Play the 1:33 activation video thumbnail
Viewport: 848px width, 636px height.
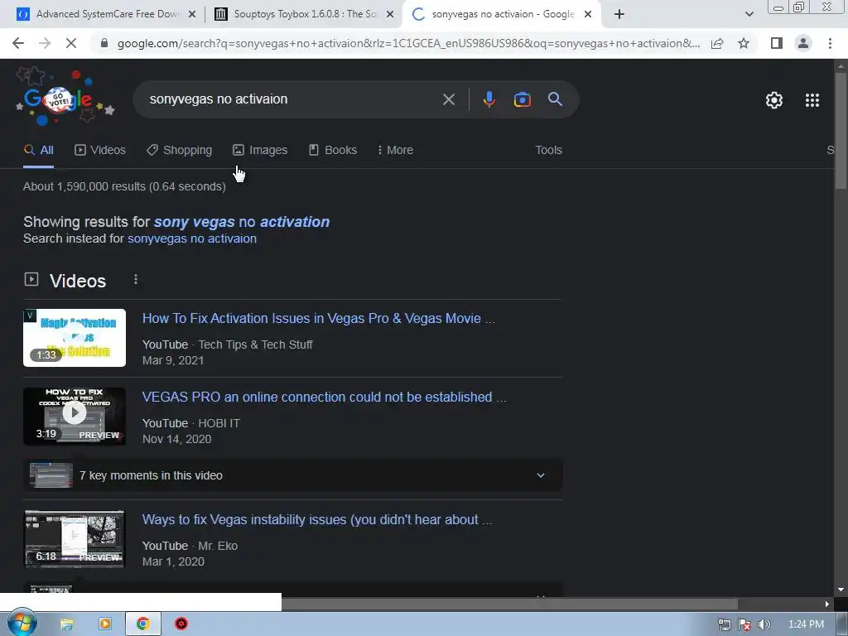[x=75, y=338]
